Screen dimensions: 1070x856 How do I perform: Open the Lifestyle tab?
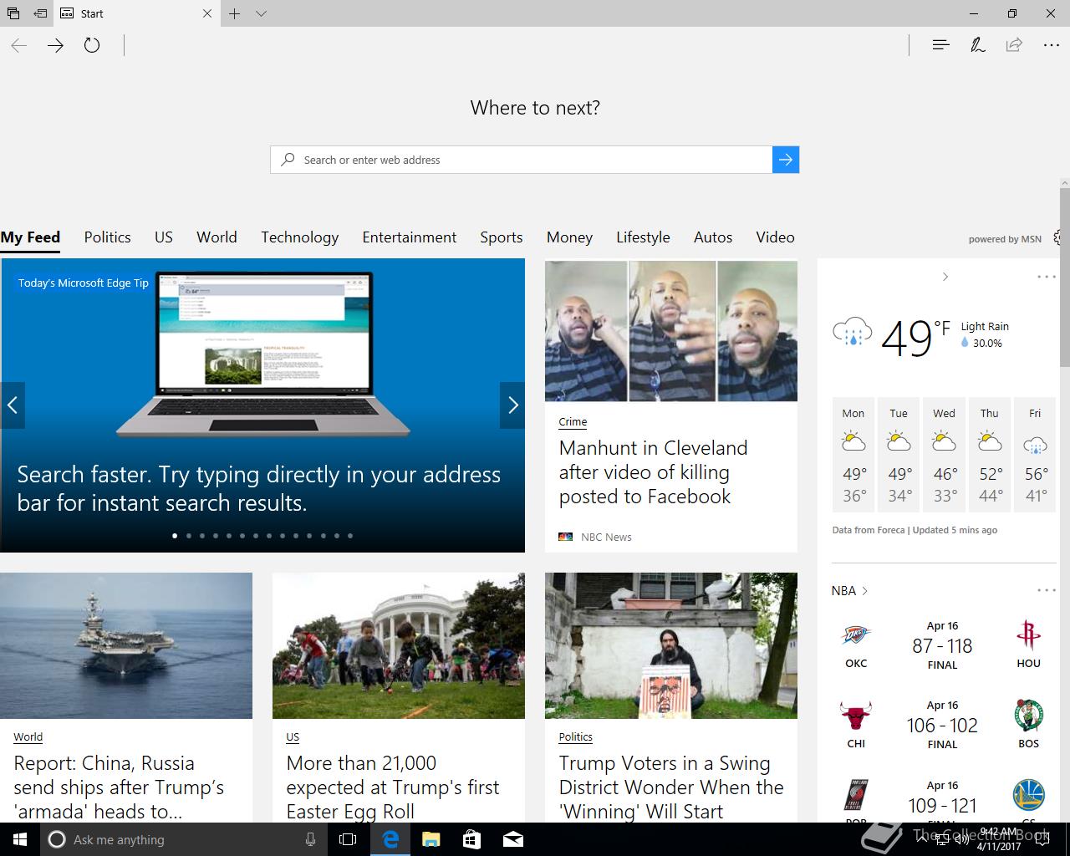tap(643, 237)
